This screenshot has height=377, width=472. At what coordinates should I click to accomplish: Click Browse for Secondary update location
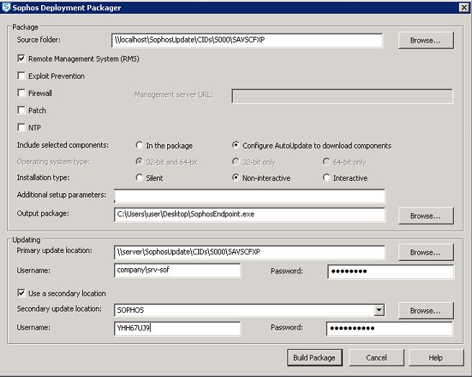point(426,311)
